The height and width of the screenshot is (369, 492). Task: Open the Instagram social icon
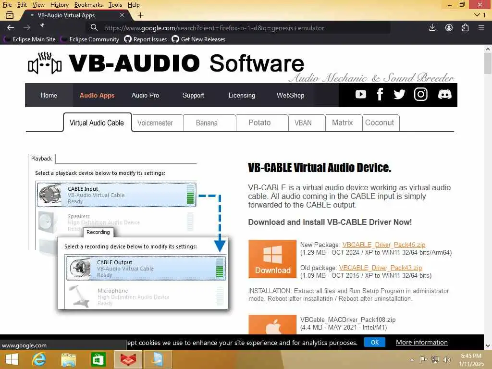pos(420,95)
